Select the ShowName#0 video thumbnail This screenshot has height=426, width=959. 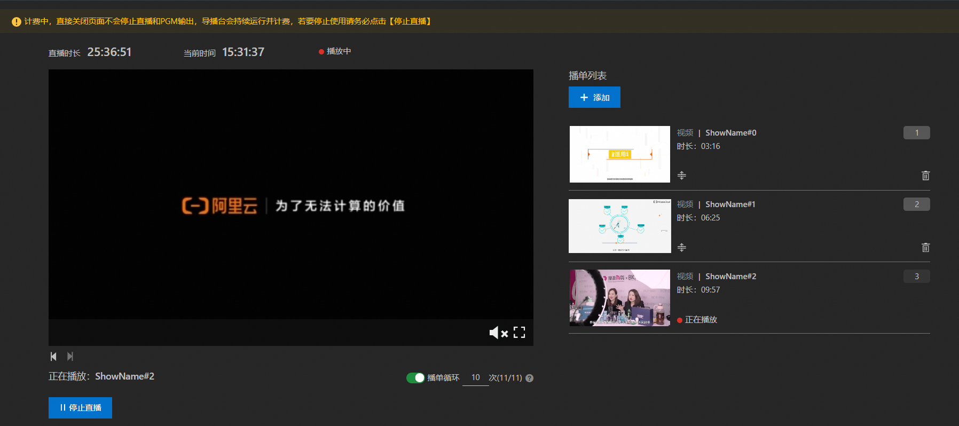(619, 154)
